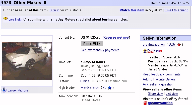Screen dimensions: 192x105
Task: Open Get low monthly payments link
Action: coord(100,50)
